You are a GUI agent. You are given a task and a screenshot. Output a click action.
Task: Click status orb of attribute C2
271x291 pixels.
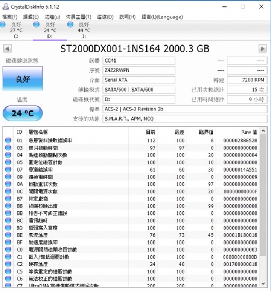point(8,264)
